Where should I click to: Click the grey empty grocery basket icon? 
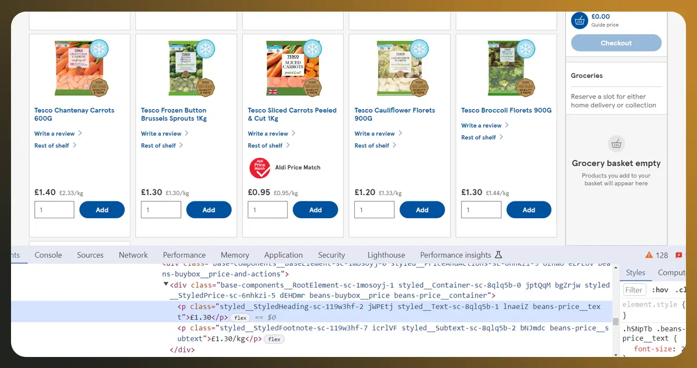tap(616, 144)
